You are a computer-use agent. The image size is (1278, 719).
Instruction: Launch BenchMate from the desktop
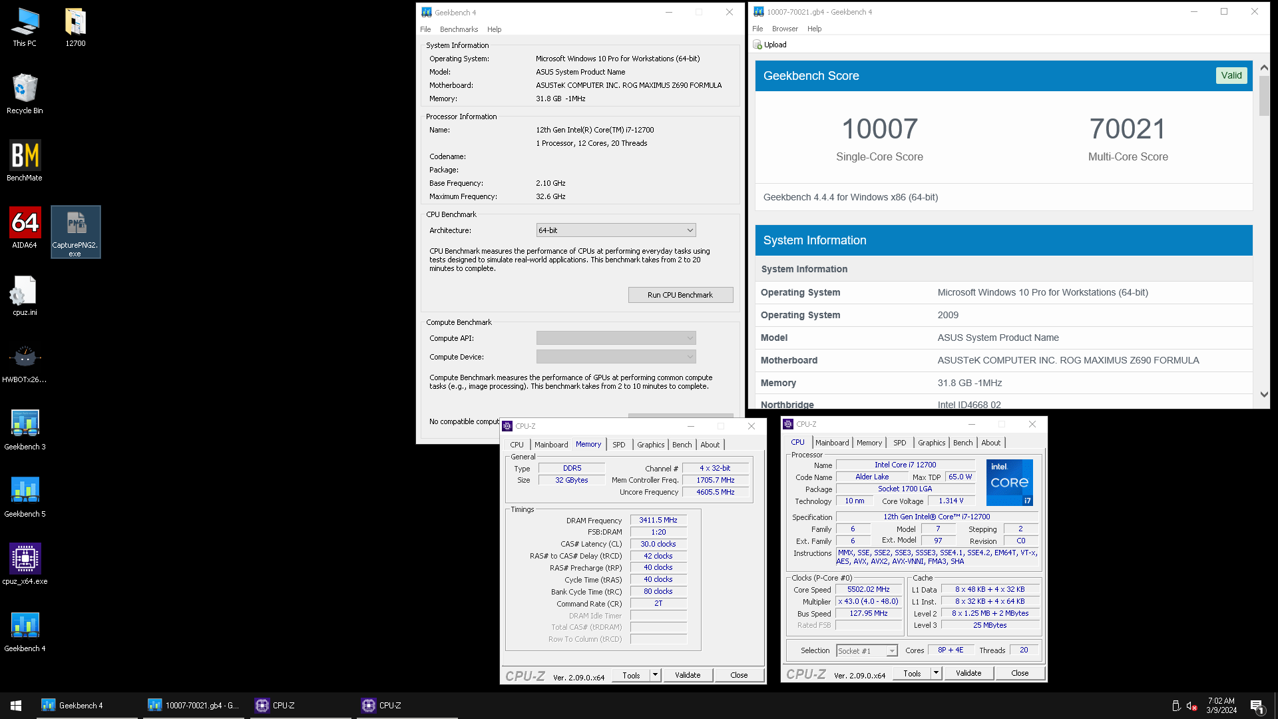click(x=25, y=160)
